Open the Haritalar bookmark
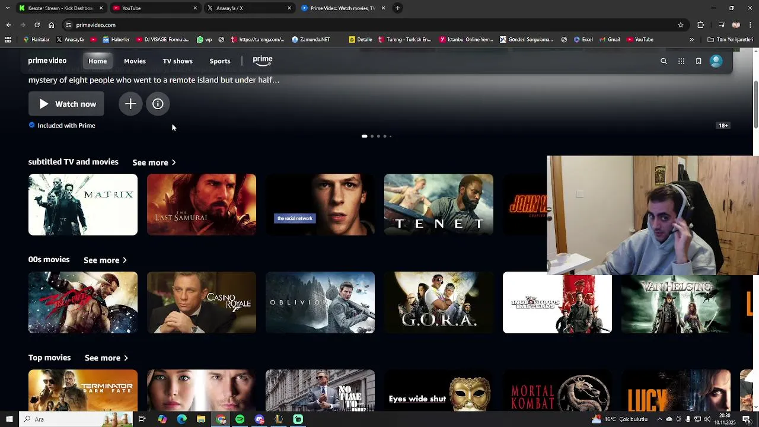Image resolution: width=759 pixels, height=427 pixels. point(36,40)
